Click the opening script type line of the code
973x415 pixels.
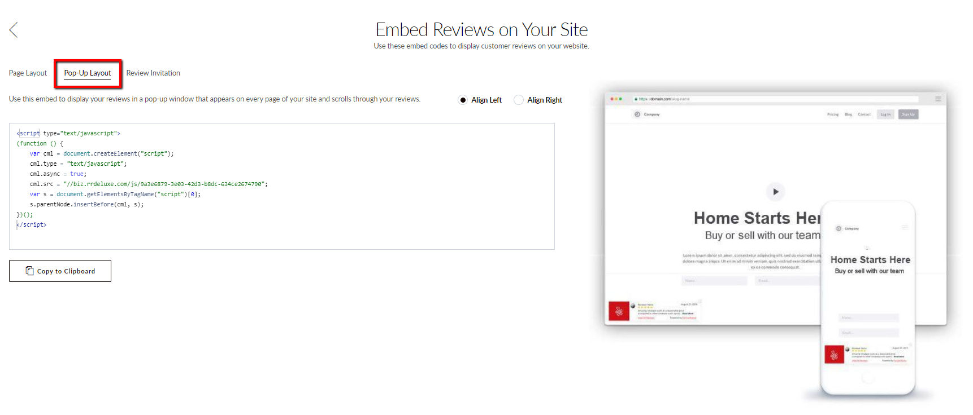(68, 134)
